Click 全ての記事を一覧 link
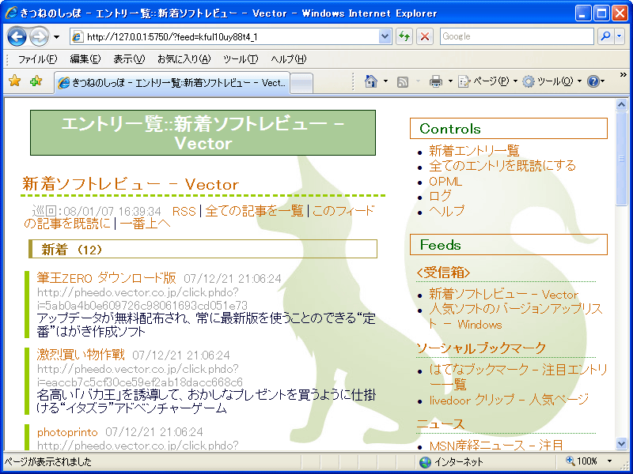The image size is (633, 474). [254, 211]
